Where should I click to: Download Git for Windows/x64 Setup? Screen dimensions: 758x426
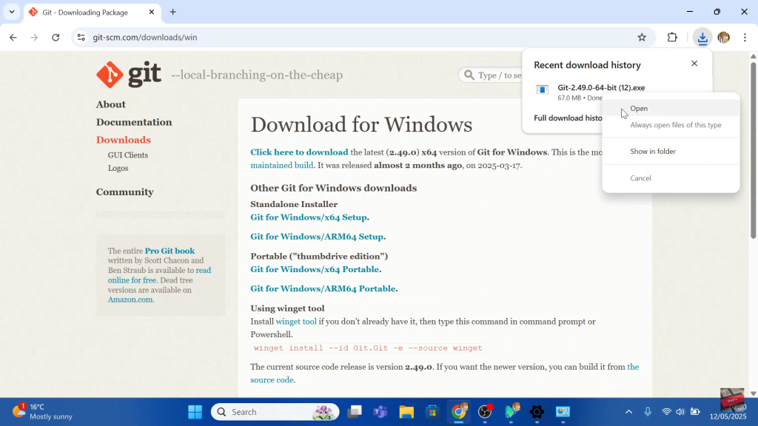[309, 217]
